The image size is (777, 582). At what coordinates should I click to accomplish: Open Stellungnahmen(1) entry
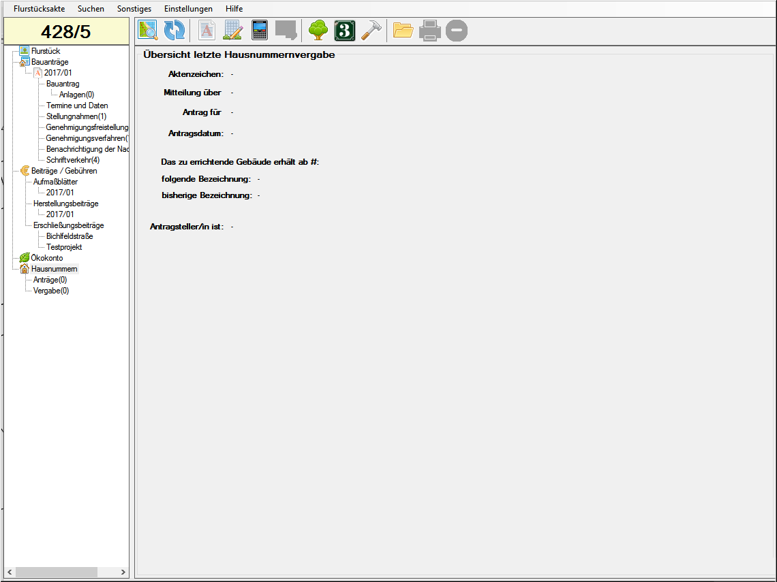click(x=76, y=116)
